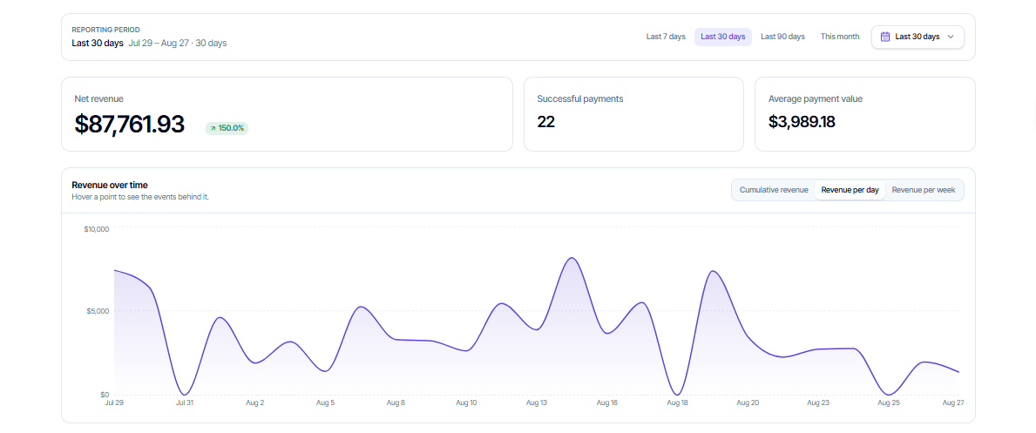Click the Net revenue label

pos(99,99)
